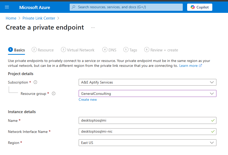This screenshot has height=155, width=228.
Task: Go to Home breadcrumb
Action: (11, 18)
